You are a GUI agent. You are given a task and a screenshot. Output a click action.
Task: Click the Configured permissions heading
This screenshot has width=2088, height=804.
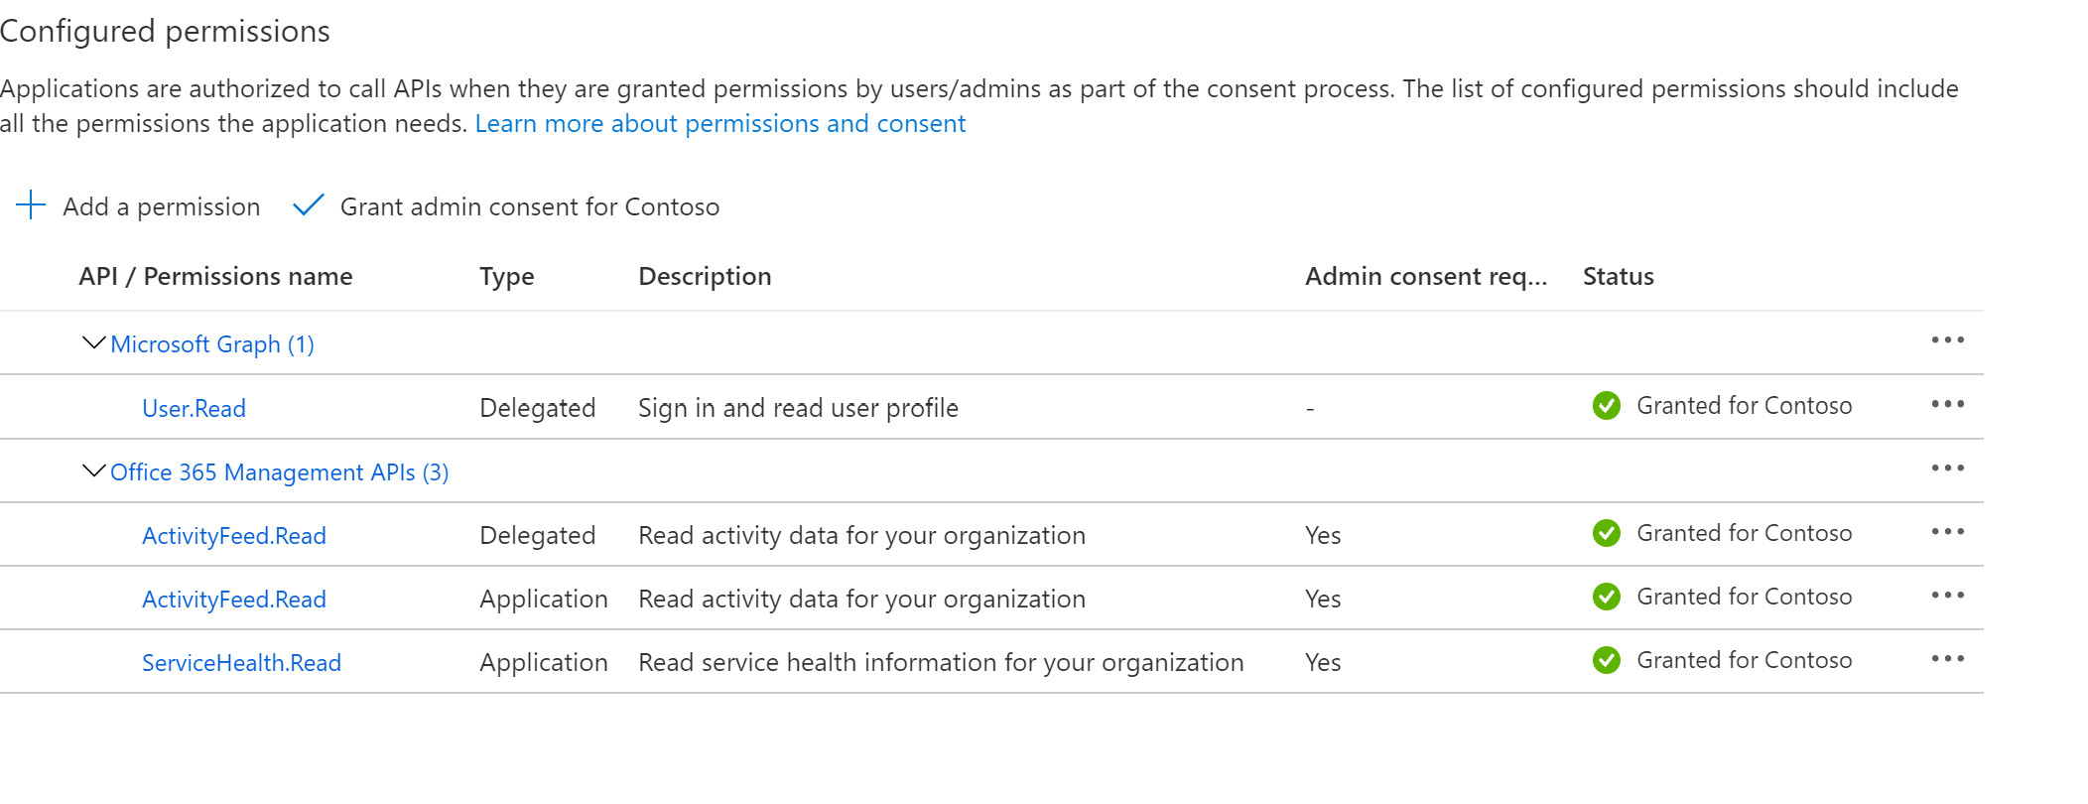pos(165,32)
